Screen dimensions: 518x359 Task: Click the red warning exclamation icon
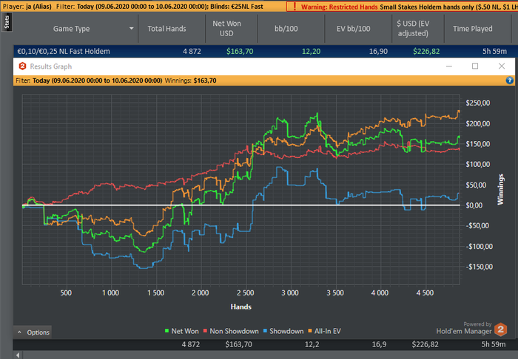pos(295,7)
